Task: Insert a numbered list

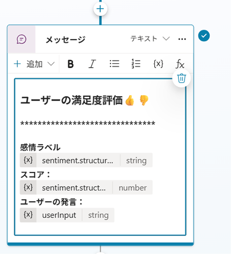Action: coord(136,64)
